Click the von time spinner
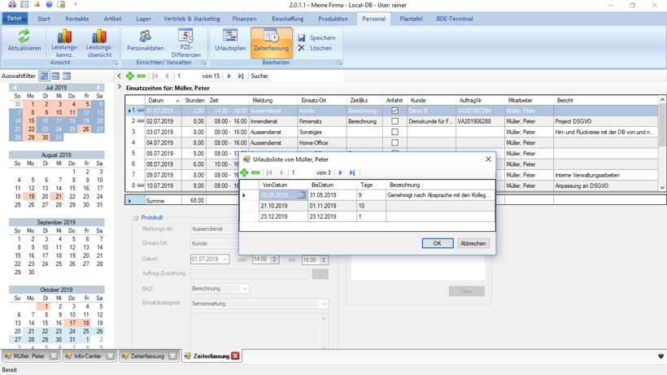 274,259
